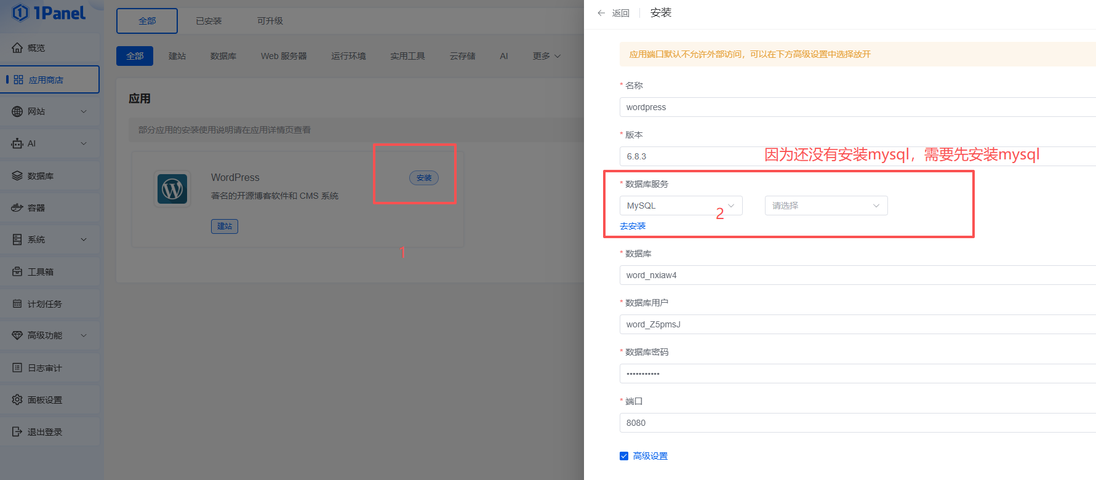Select the 建站 category filter
The width and height of the screenshot is (1096, 480).
(177, 56)
